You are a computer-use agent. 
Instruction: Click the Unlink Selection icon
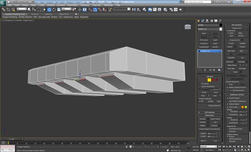pyautogui.click(x=8, y=10)
